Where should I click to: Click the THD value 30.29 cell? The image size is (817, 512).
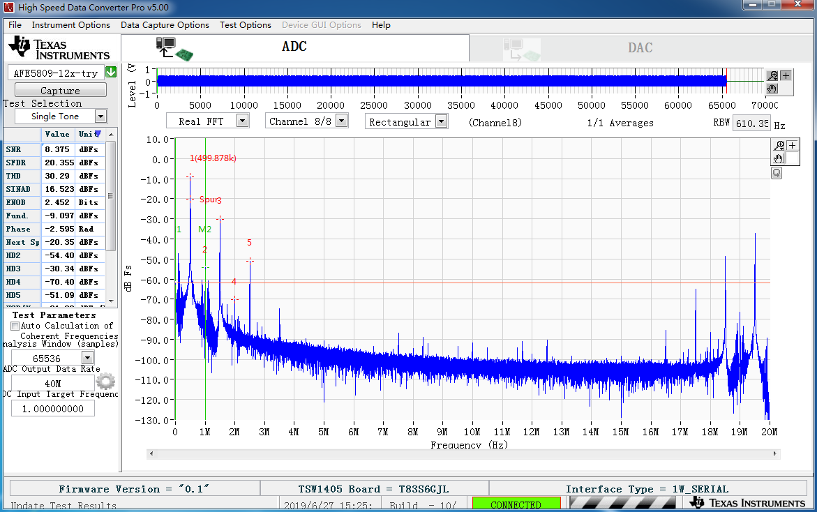59,176
